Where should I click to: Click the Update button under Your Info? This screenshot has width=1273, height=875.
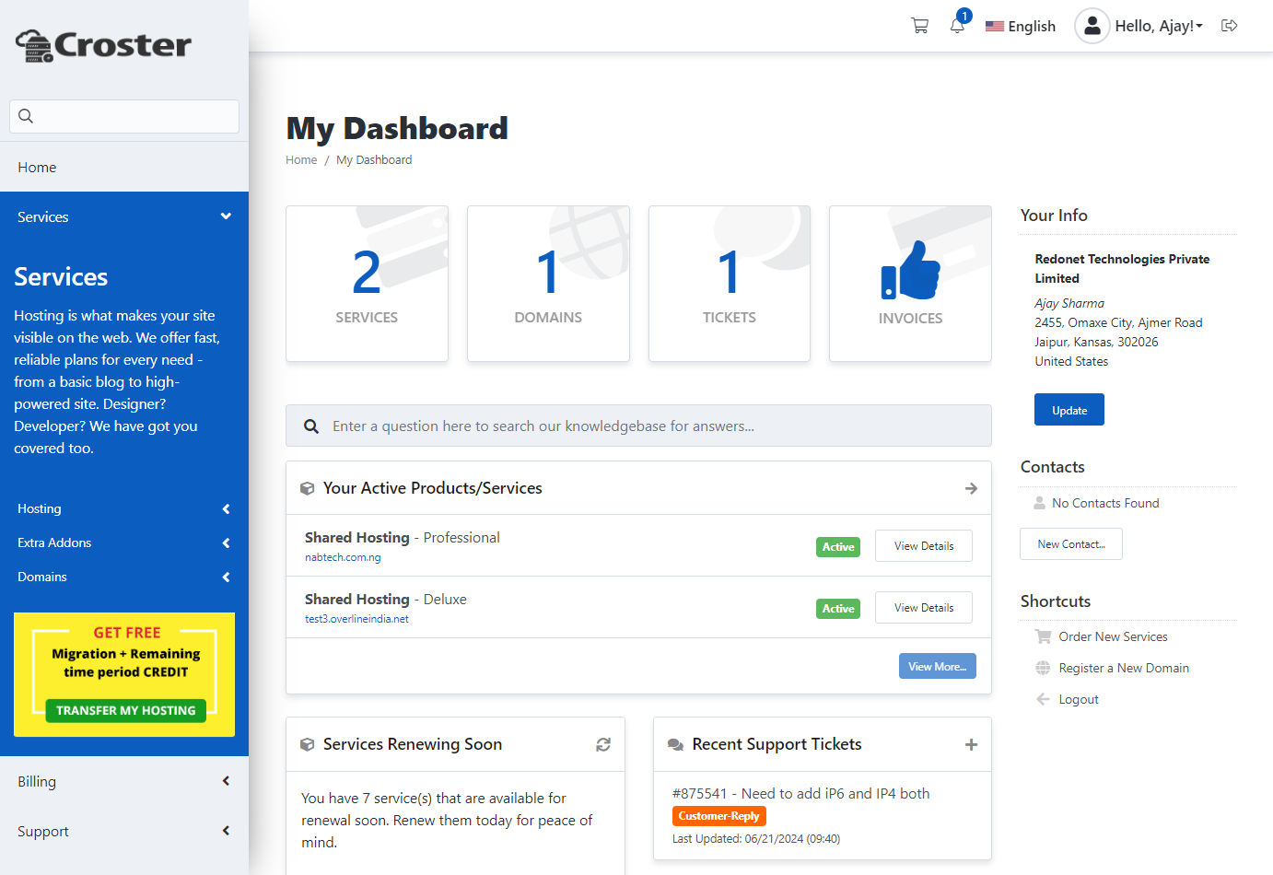click(x=1069, y=409)
